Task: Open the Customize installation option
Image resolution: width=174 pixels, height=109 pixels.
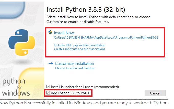Action: (74, 64)
